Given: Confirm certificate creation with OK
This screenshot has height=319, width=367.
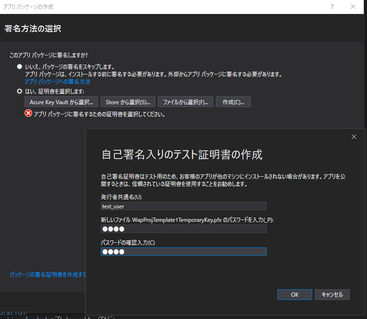Looking at the screenshot, I should point(295,294).
